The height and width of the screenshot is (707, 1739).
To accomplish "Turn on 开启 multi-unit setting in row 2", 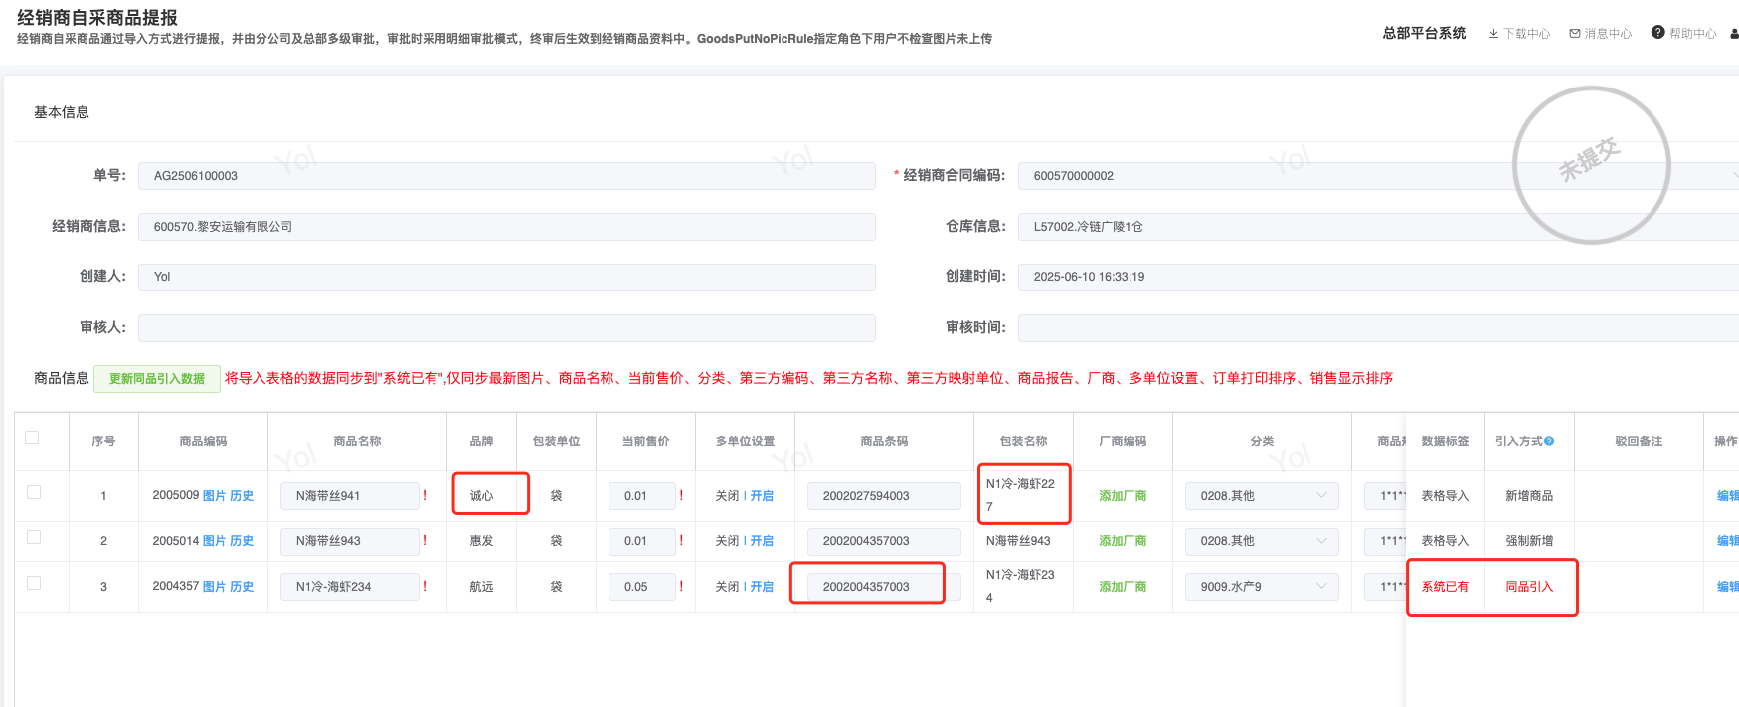I will [x=762, y=541].
